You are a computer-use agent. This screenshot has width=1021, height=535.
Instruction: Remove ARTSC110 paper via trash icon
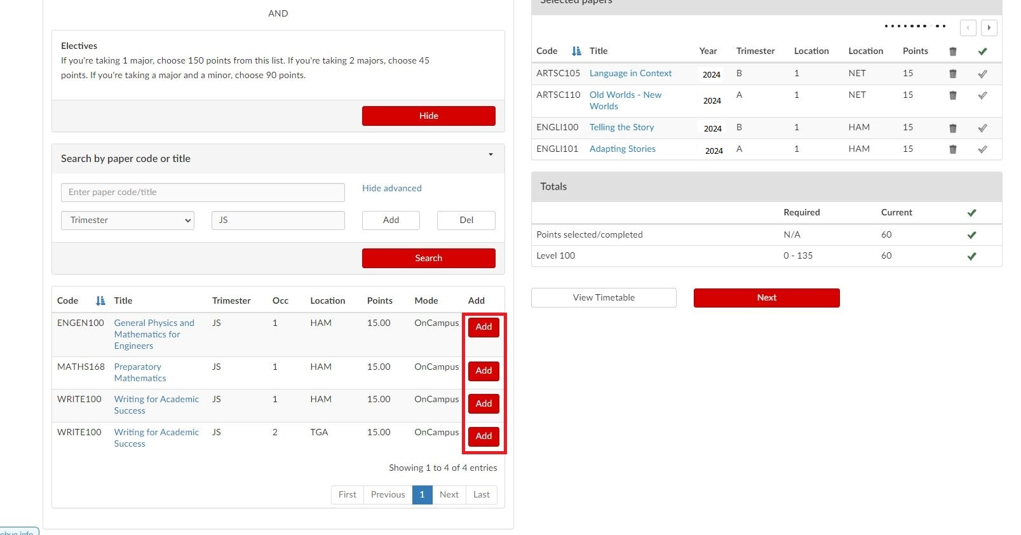[x=952, y=95]
